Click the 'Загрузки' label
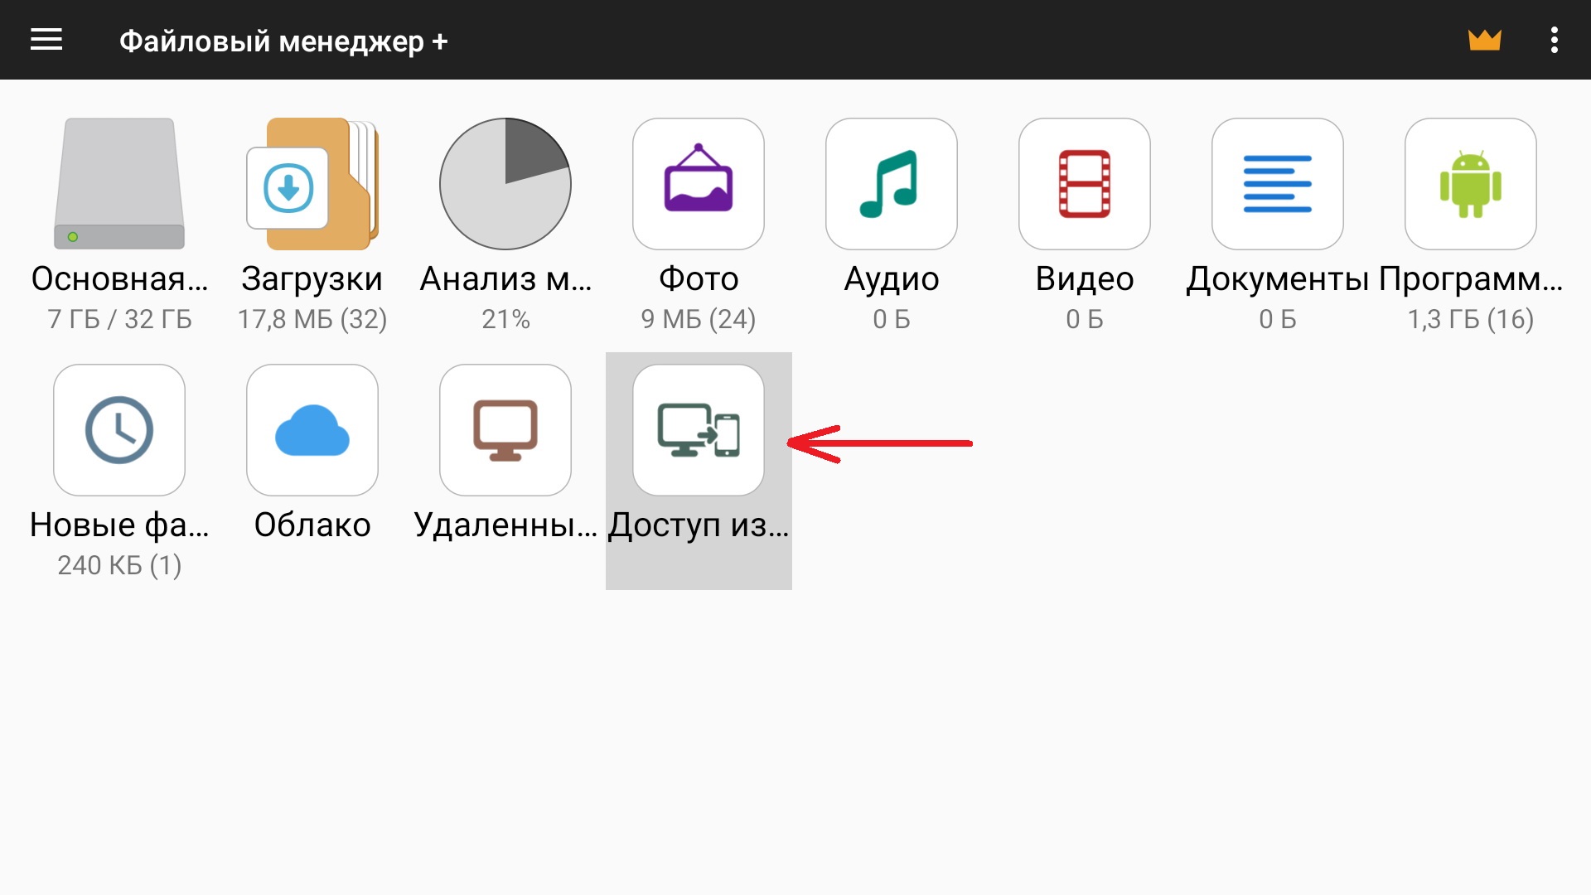 coord(312,279)
